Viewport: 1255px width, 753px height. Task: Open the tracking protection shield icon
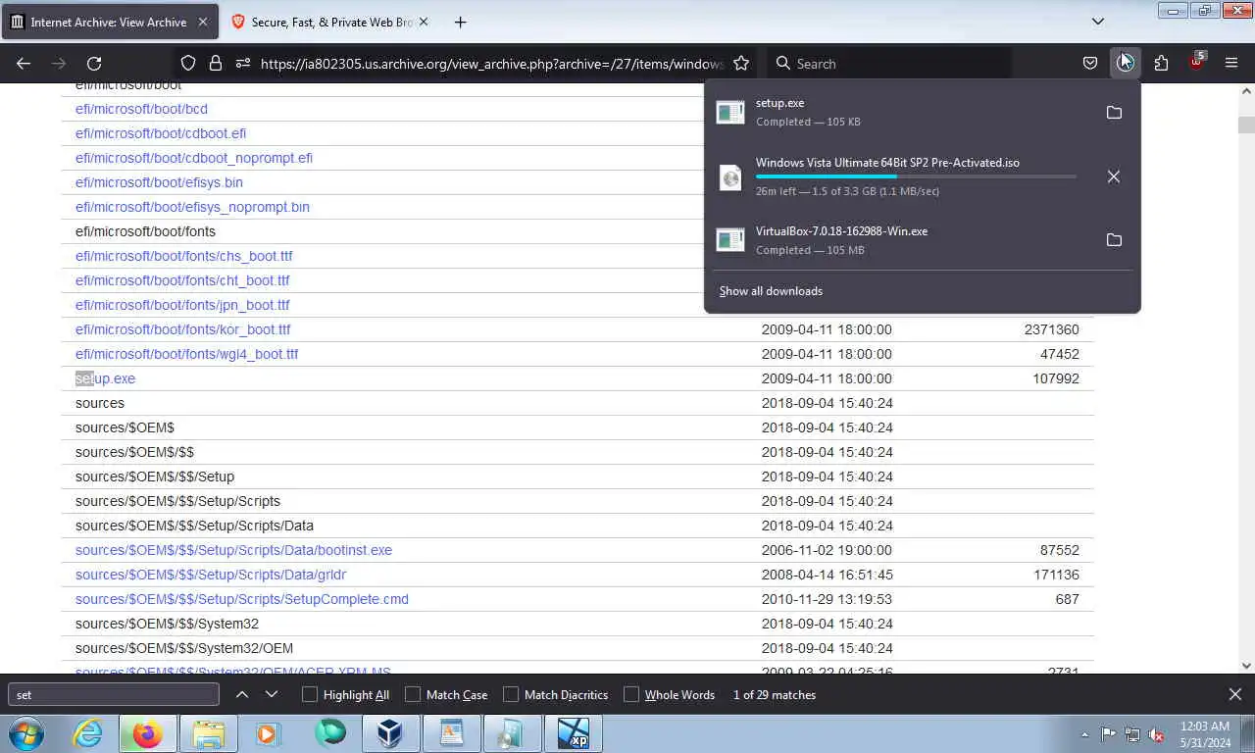click(x=188, y=64)
